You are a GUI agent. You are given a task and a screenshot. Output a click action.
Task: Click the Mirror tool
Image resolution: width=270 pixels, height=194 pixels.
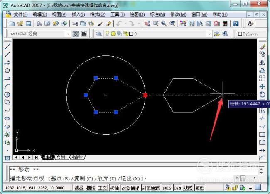pyautogui.click(x=263, y=62)
